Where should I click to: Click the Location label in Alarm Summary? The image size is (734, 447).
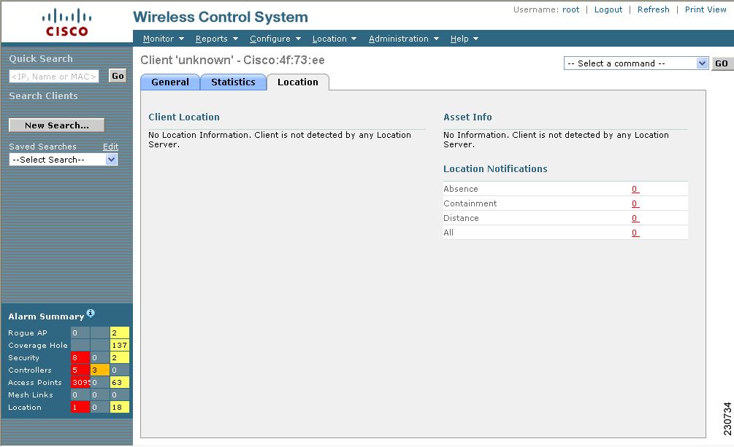point(24,407)
